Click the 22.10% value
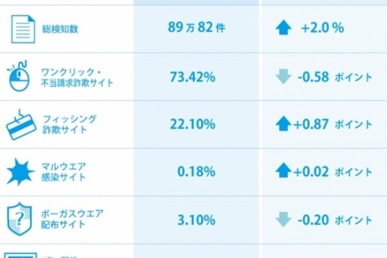Image resolution: width=387 pixels, height=258 pixels. pyautogui.click(x=193, y=124)
